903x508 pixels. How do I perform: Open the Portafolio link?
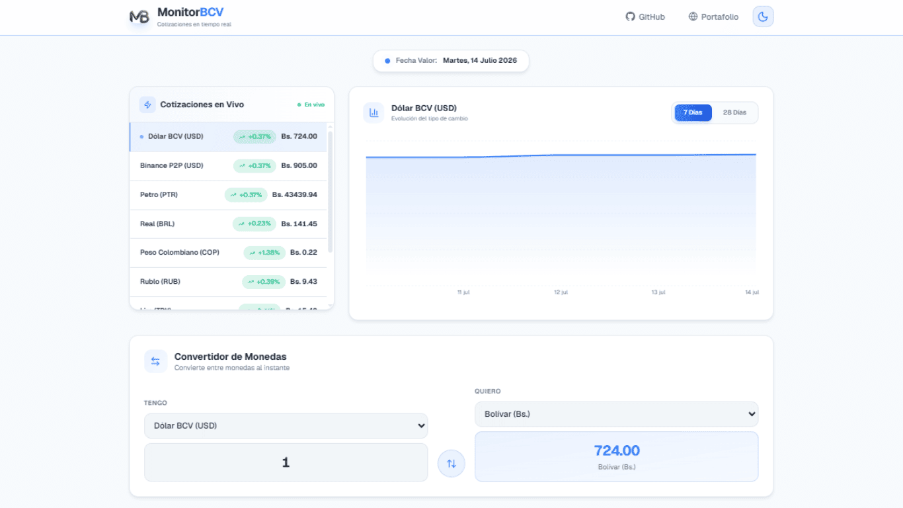tap(713, 17)
